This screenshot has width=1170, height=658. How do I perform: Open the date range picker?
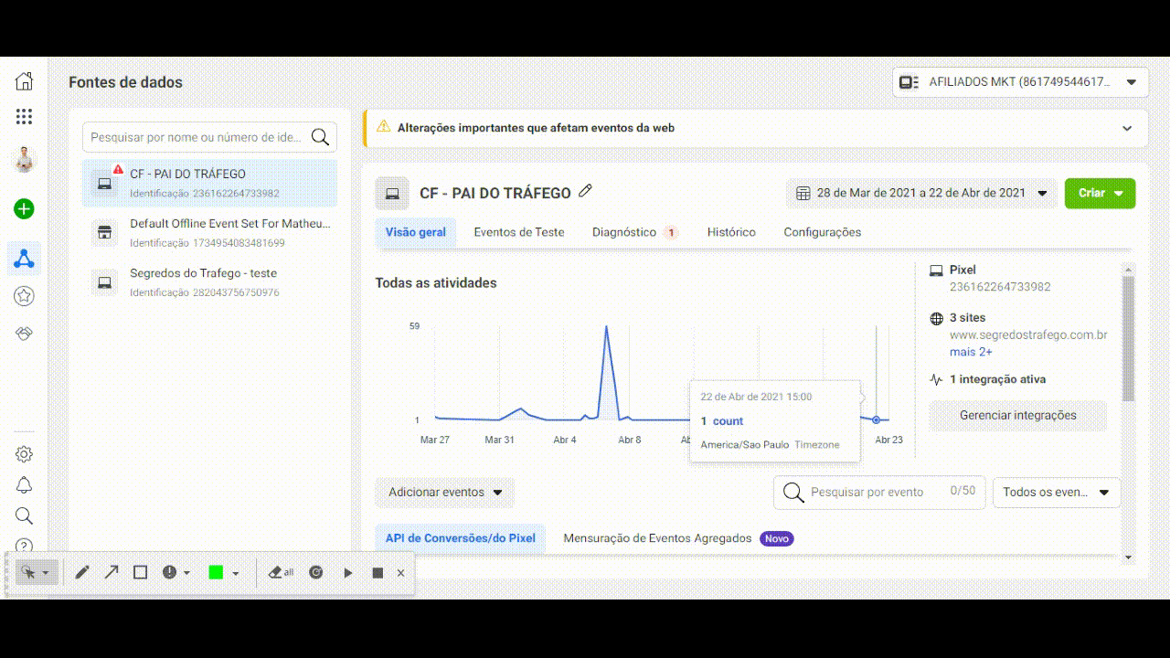pyautogui.click(x=921, y=193)
